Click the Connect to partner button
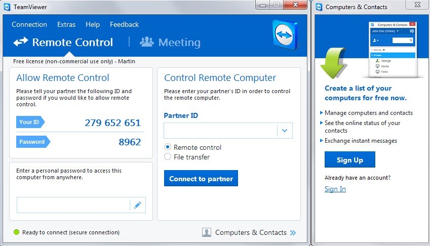This screenshot has height=246, width=430. [x=201, y=178]
